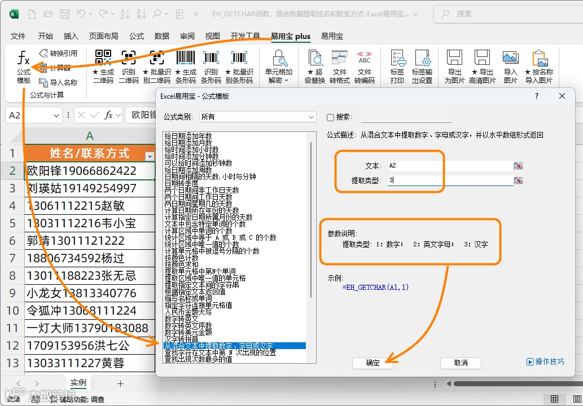Switch to the 数据 ribbon tab
The width and height of the screenshot is (583, 406).
point(162,36)
